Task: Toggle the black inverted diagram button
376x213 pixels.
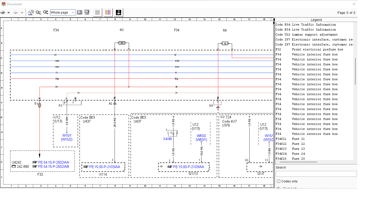Action: (119, 13)
